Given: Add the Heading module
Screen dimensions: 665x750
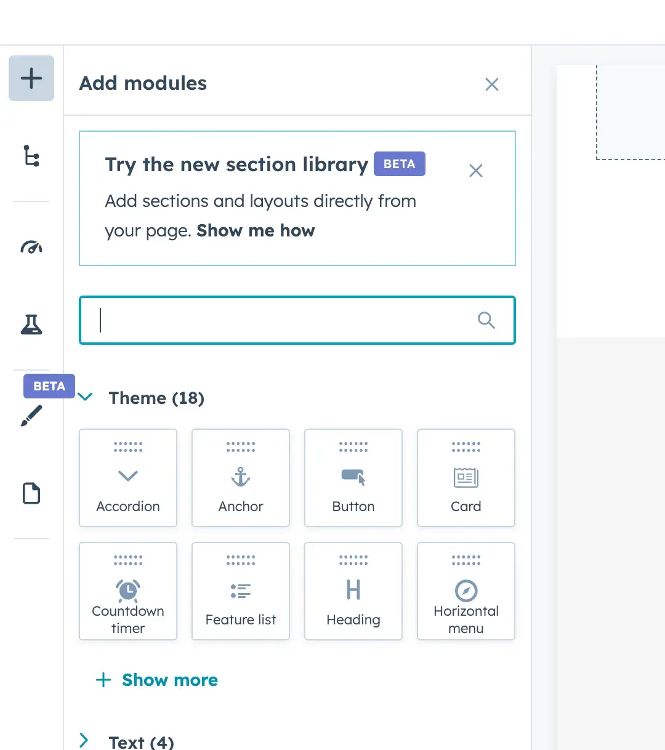Looking at the screenshot, I should point(353,591).
